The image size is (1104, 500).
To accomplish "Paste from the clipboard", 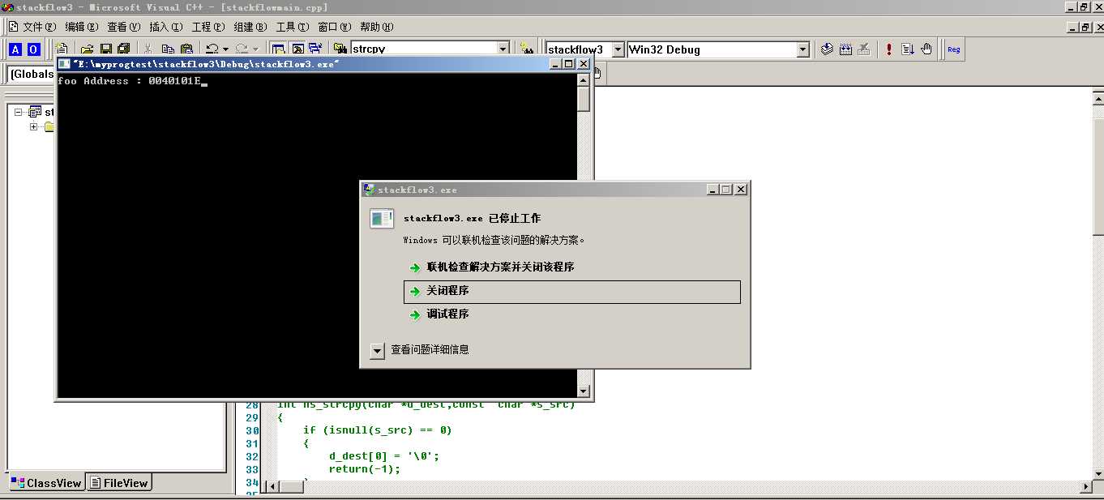I will (x=187, y=49).
